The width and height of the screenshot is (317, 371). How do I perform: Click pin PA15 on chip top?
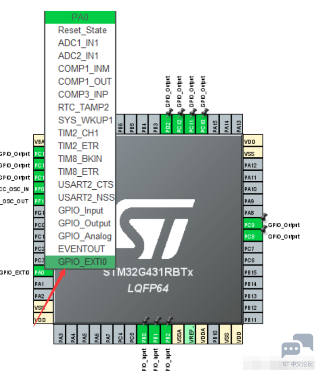click(x=214, y=124)
